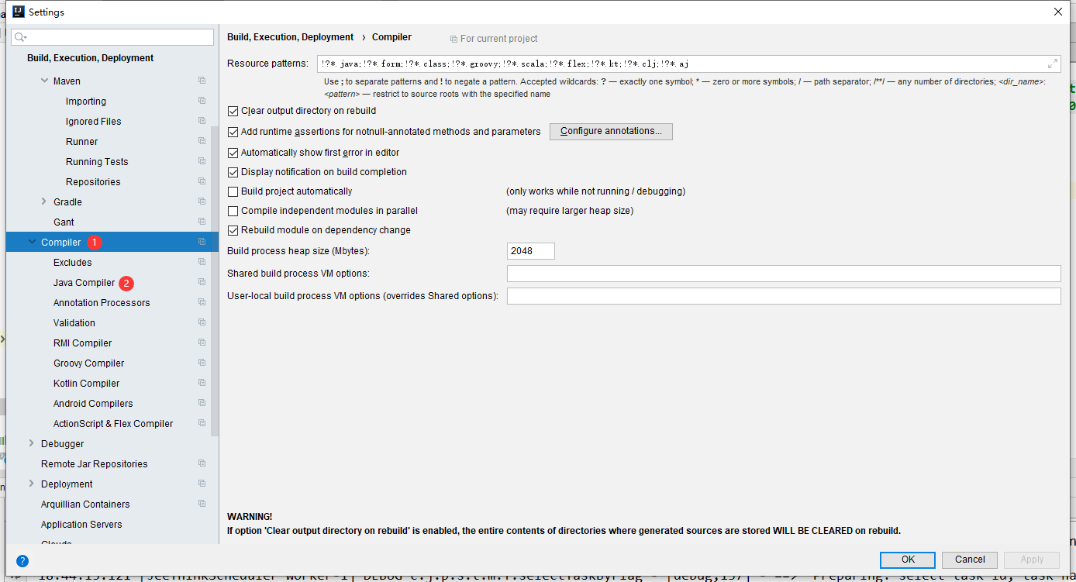Click the User-local build process VM options field

[784, 296]
